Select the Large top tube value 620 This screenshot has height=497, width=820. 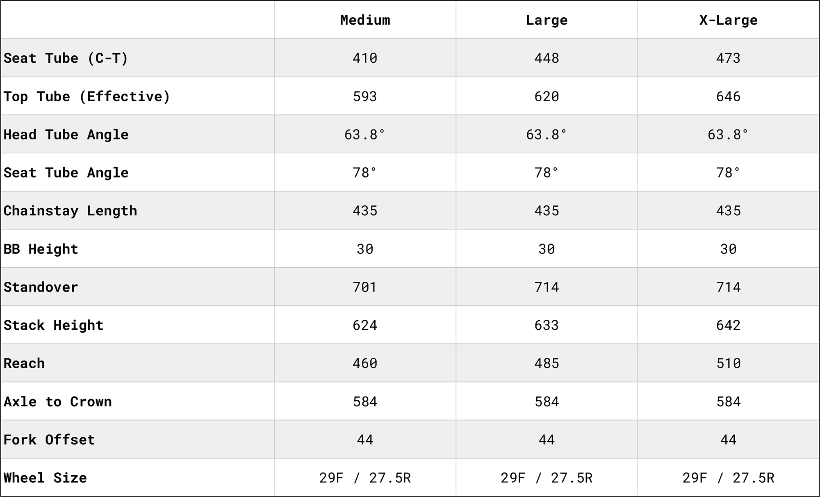[547, 96]
